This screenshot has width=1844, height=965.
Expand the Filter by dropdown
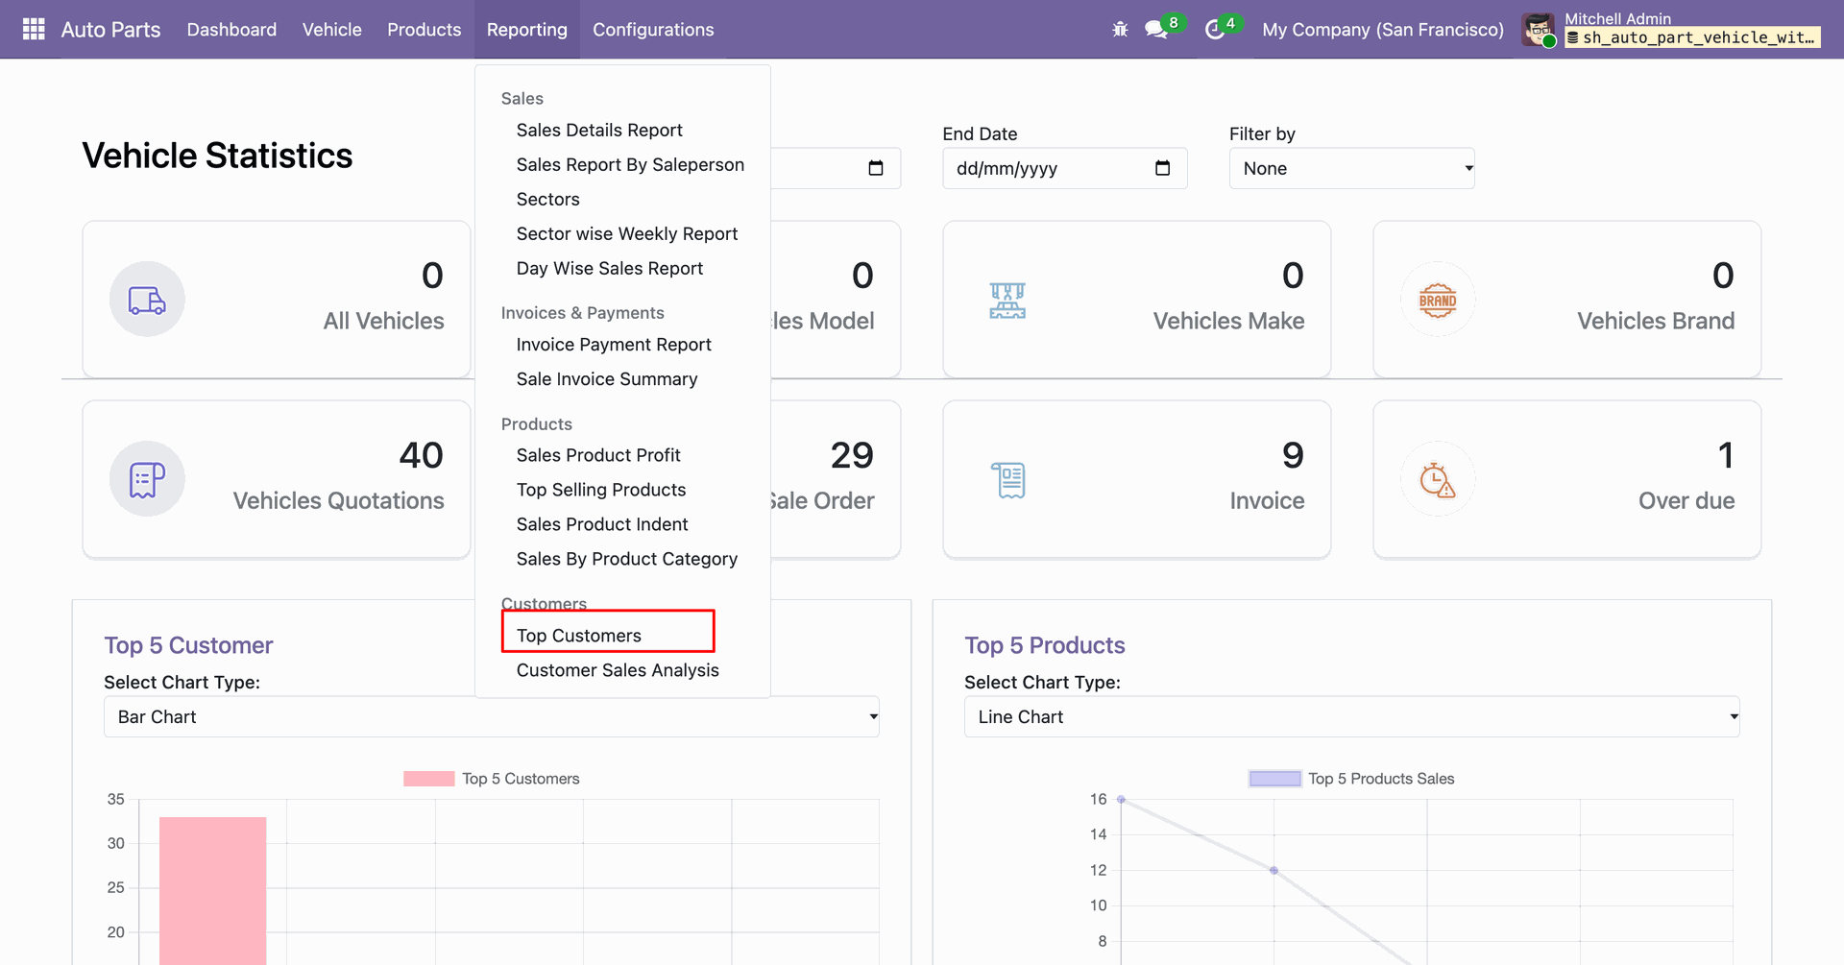[x=1351, y=168]
